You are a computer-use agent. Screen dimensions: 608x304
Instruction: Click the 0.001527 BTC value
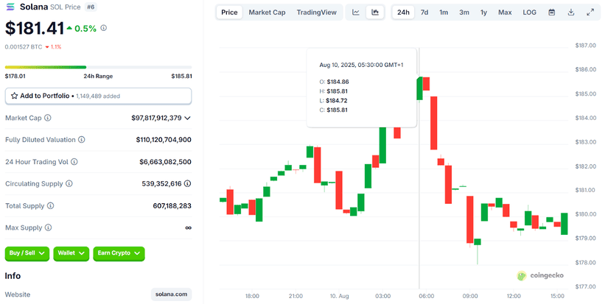point(24,47)
